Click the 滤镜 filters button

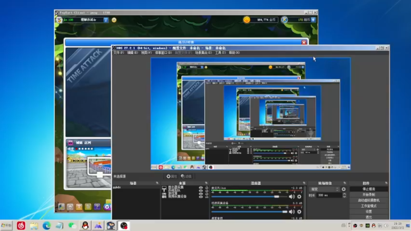186,176
